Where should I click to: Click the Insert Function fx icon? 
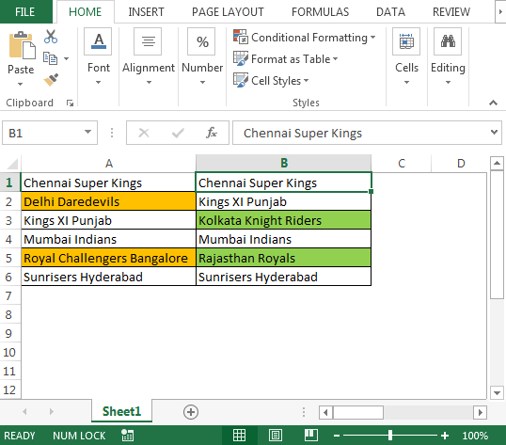click(212, 133)
